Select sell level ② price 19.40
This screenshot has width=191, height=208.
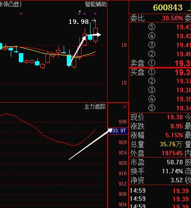183,54
